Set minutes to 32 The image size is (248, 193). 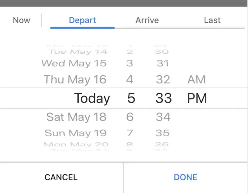tap(163, 80)
